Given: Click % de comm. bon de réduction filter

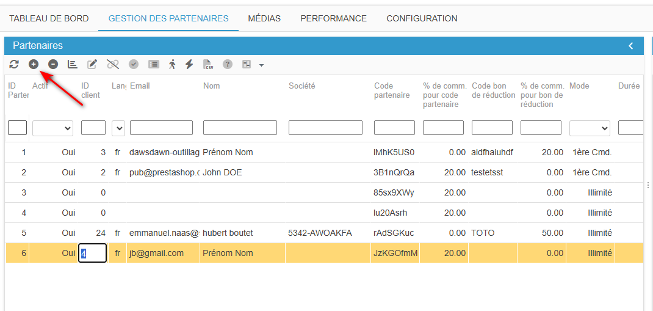Looking at the screenshot, I should click(x=541, y=128).
